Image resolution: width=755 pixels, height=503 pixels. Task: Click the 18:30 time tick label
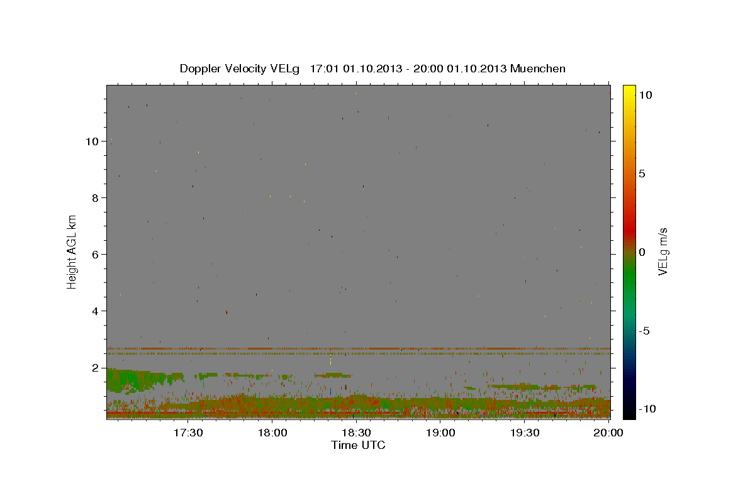(356, 433)
